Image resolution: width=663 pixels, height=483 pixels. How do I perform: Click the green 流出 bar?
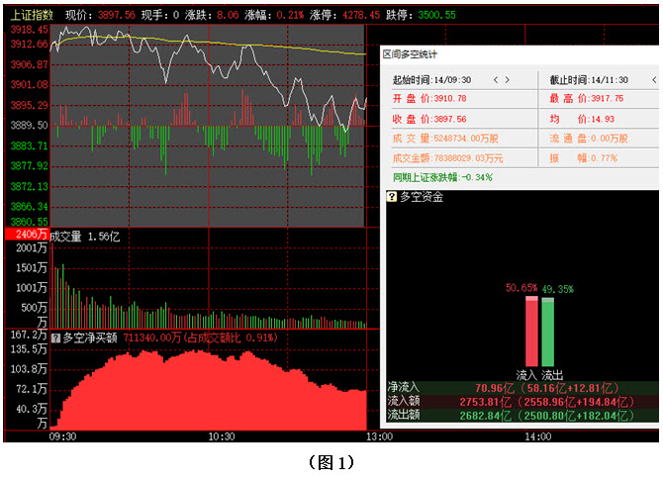pyautogui.click(x=547, y=333)
